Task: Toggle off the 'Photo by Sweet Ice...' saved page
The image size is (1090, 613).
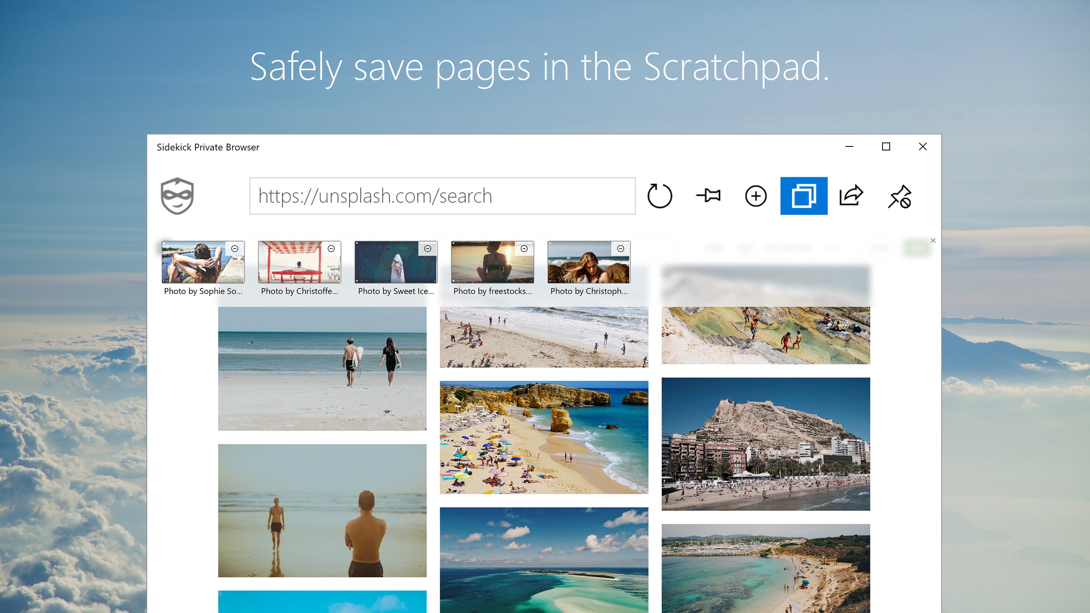Action: click(x=427, y=249)
